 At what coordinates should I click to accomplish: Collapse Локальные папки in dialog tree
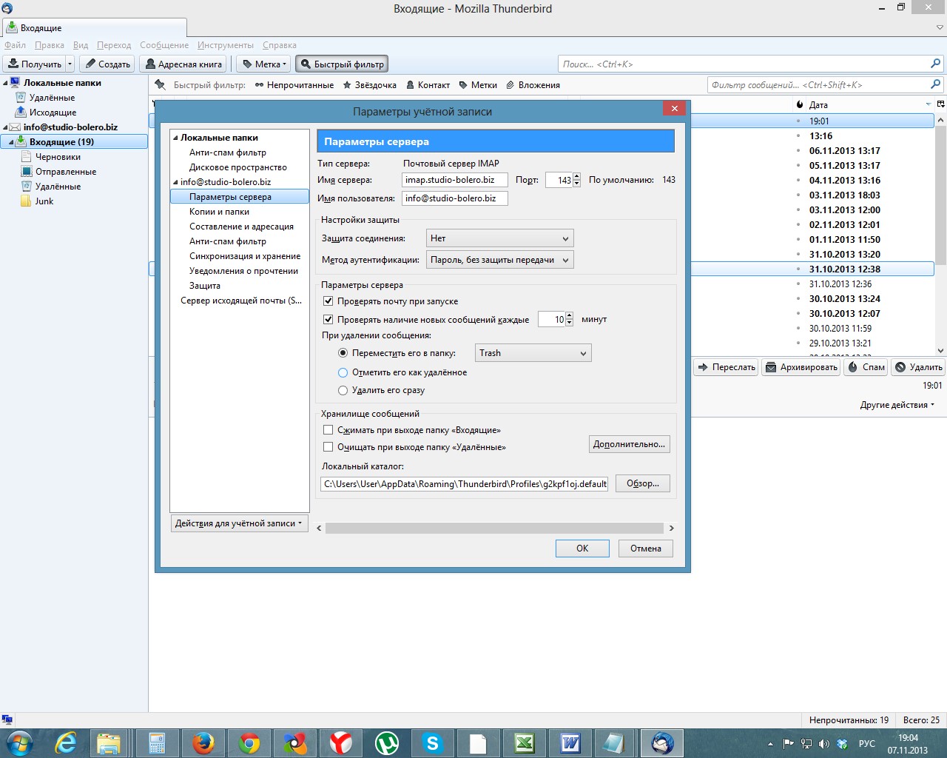point(176,138)
